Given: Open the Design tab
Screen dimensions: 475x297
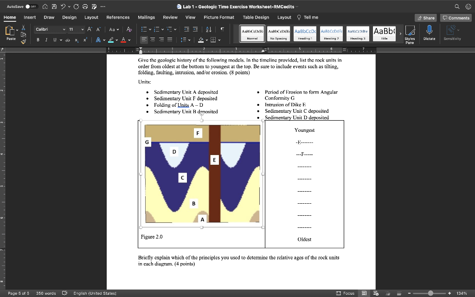Looking at the screenshot, I should [70, 17].
